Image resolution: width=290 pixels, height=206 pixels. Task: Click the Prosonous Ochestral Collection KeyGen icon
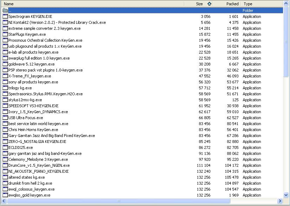click(5, 40)
